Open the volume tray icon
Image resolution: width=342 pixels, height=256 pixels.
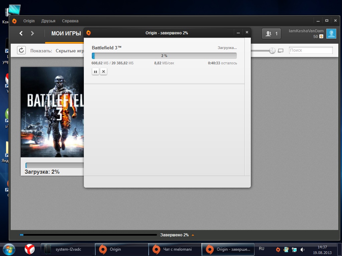click(302, 250)
